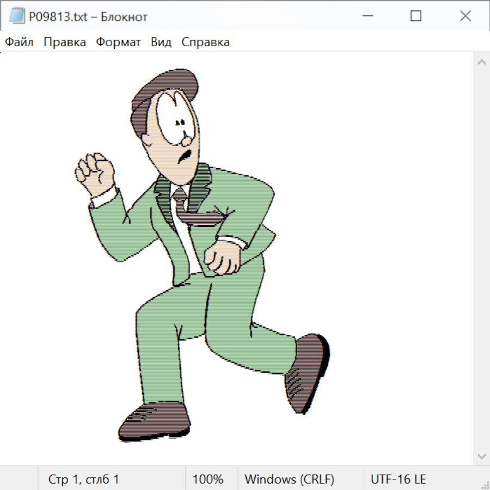Screen dimensions: 490x490
Task: Click the resize grip in window corner
Action: click(x=485, y=485)
